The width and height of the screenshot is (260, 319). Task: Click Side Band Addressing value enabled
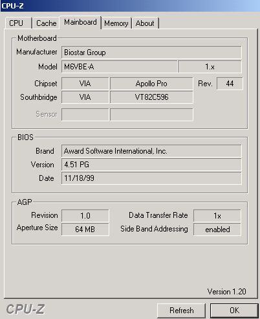coord(217,230)
